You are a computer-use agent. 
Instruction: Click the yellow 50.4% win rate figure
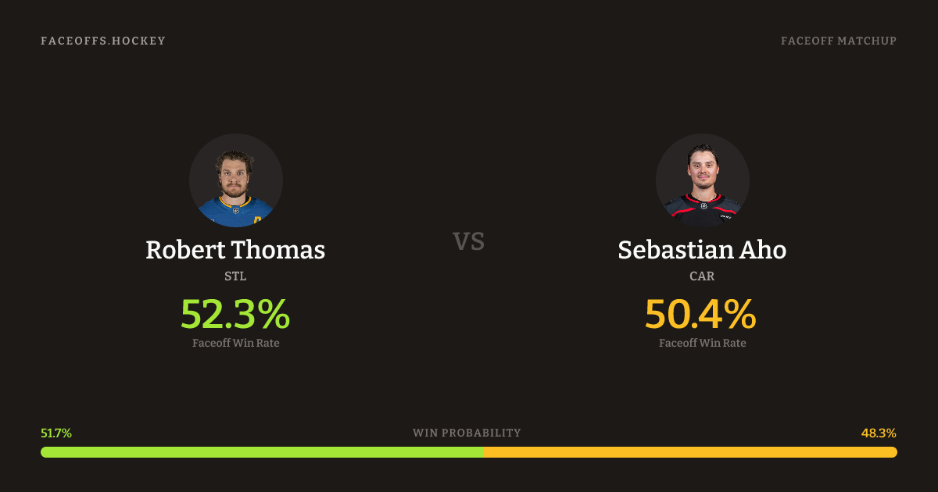pyautogui.click(x=701, y=314)
